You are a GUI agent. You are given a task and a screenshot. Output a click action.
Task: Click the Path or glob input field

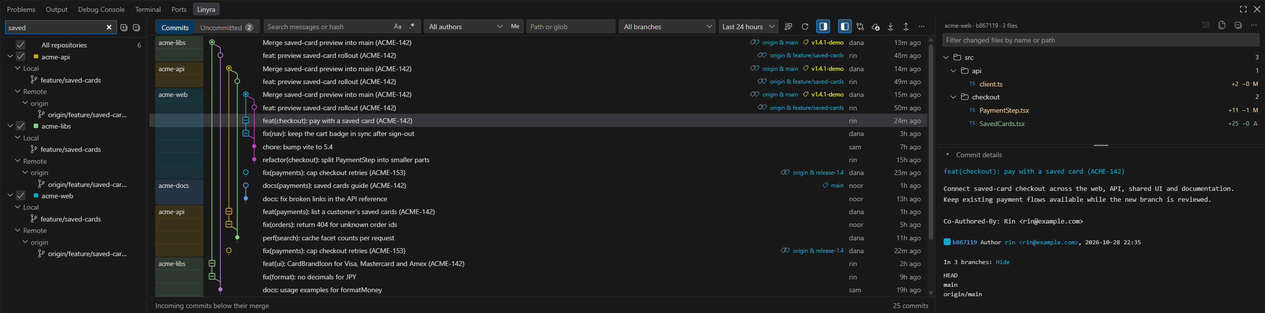click(x=570, y=27)
